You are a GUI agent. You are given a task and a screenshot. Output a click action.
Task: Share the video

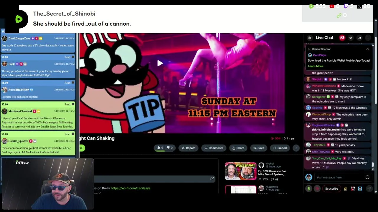pos(238,148)
